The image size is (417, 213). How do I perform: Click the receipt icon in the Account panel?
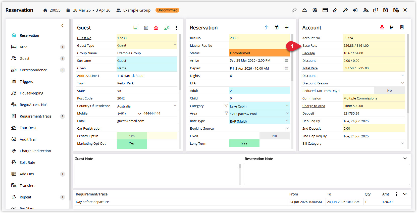402,27
